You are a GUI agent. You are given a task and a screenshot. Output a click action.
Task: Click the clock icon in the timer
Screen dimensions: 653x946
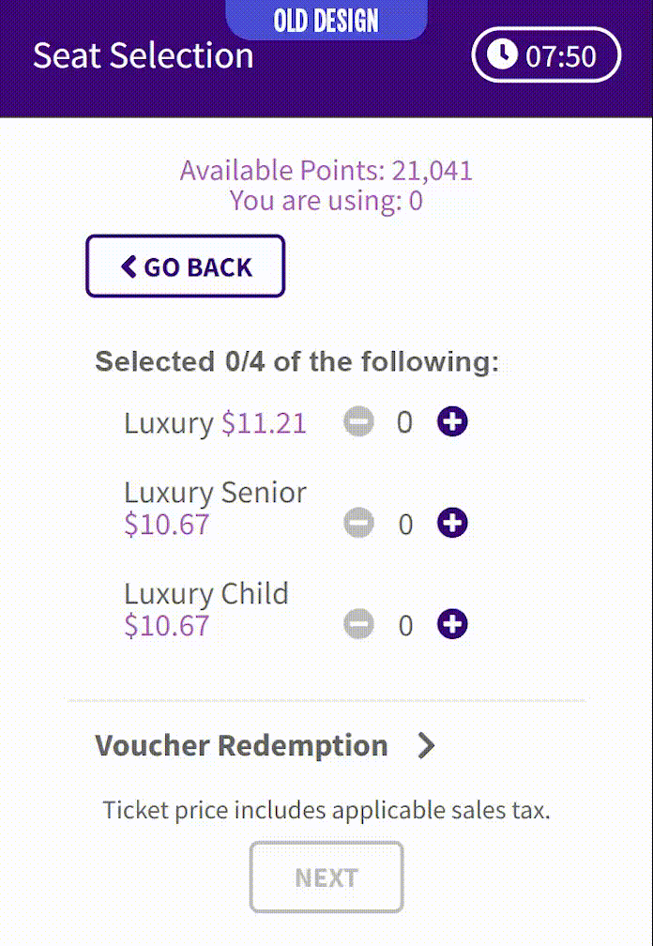[502, 55]
